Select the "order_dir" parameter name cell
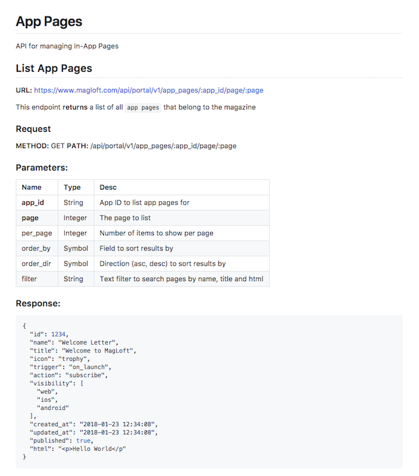Screen dimensions: 419x476 35,263
